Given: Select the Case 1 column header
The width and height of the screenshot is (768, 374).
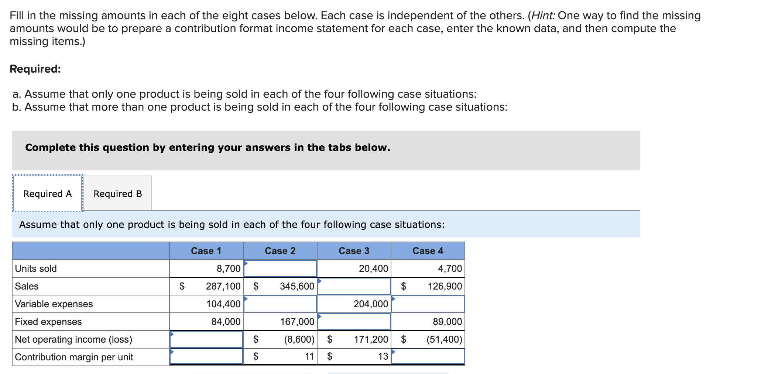Looking at the screenshot, I should [x=206, y=250].
